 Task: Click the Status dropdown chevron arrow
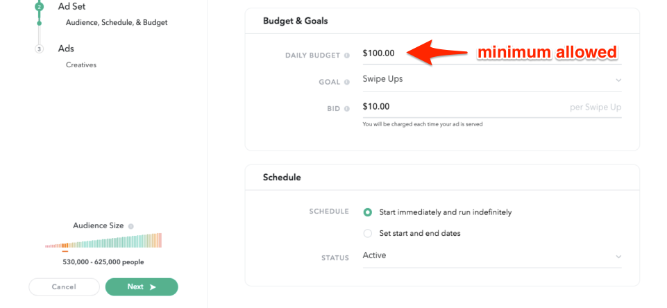[618, 257]
